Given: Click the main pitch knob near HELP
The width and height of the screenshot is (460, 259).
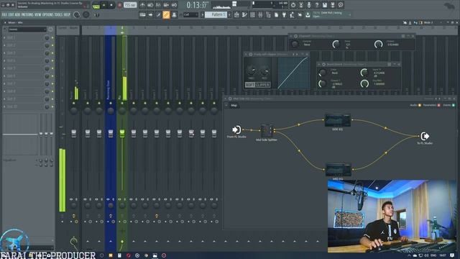Looking at the screenshot, I should (x=86, y=14).
